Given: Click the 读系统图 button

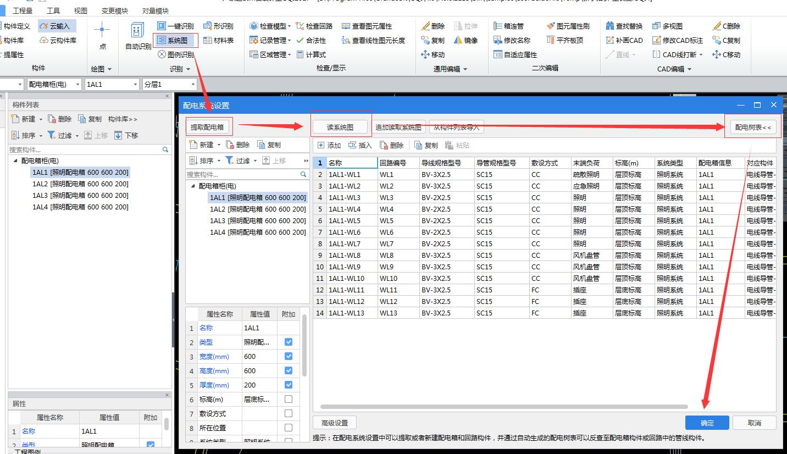Looking at the screenshot, I should pos(340,127).
